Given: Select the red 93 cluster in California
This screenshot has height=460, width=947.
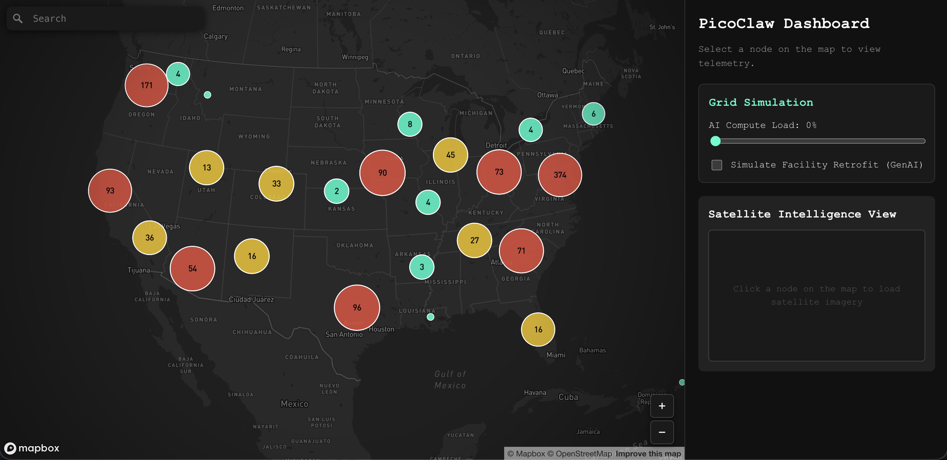Looking at the screenshot, I should [x=110, y=191].
